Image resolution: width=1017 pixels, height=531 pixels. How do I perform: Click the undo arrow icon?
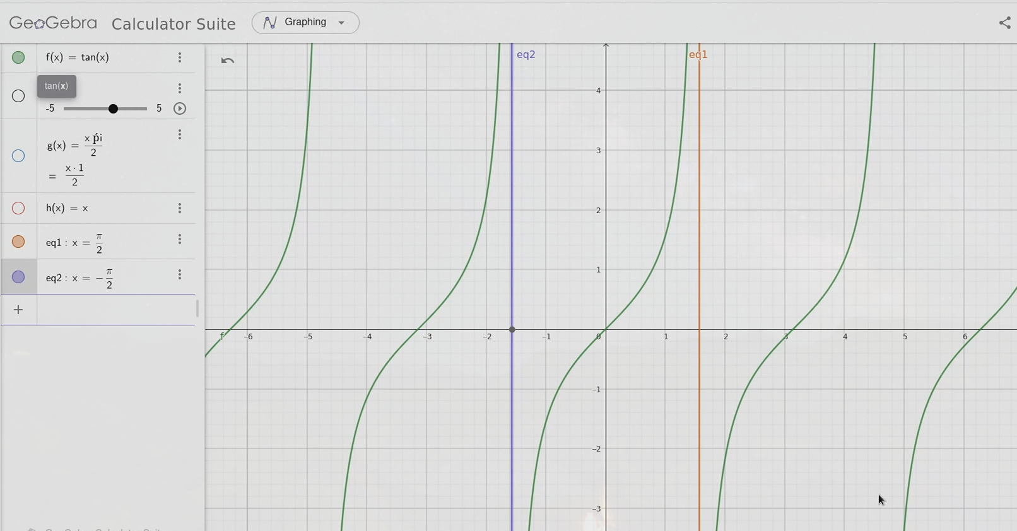[228, 61]
